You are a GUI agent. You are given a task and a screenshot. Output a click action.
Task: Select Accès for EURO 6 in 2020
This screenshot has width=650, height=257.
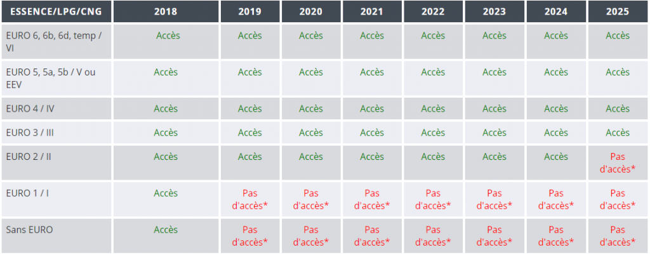pyautogui.click(x=311, y=36)
